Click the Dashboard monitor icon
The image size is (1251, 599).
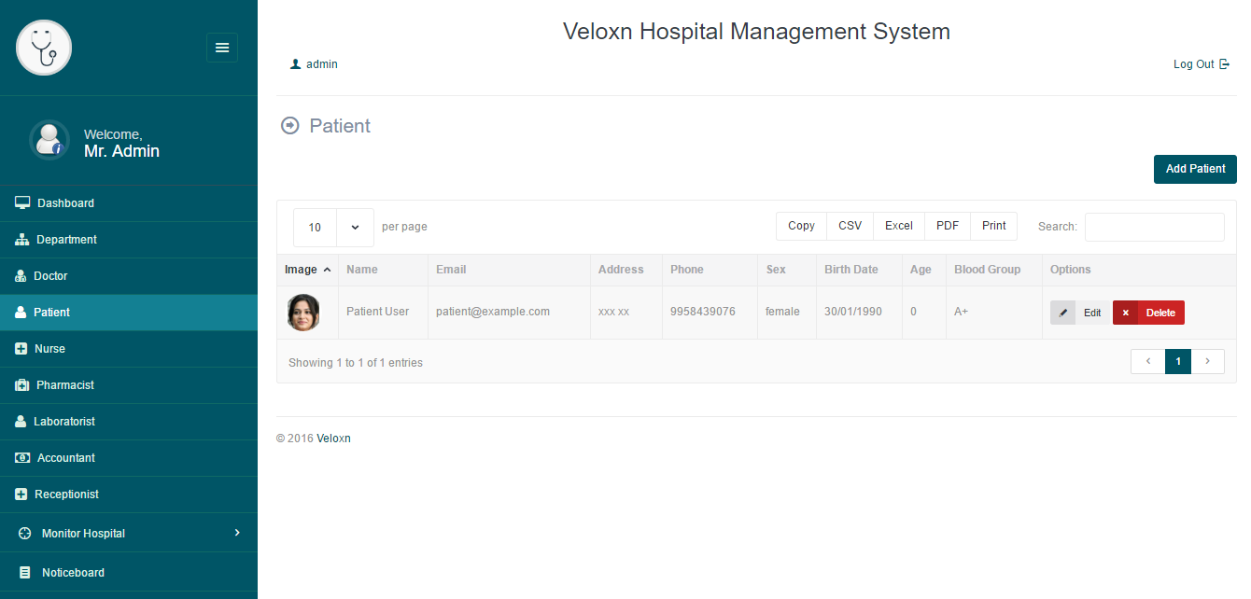click(22, 202)
